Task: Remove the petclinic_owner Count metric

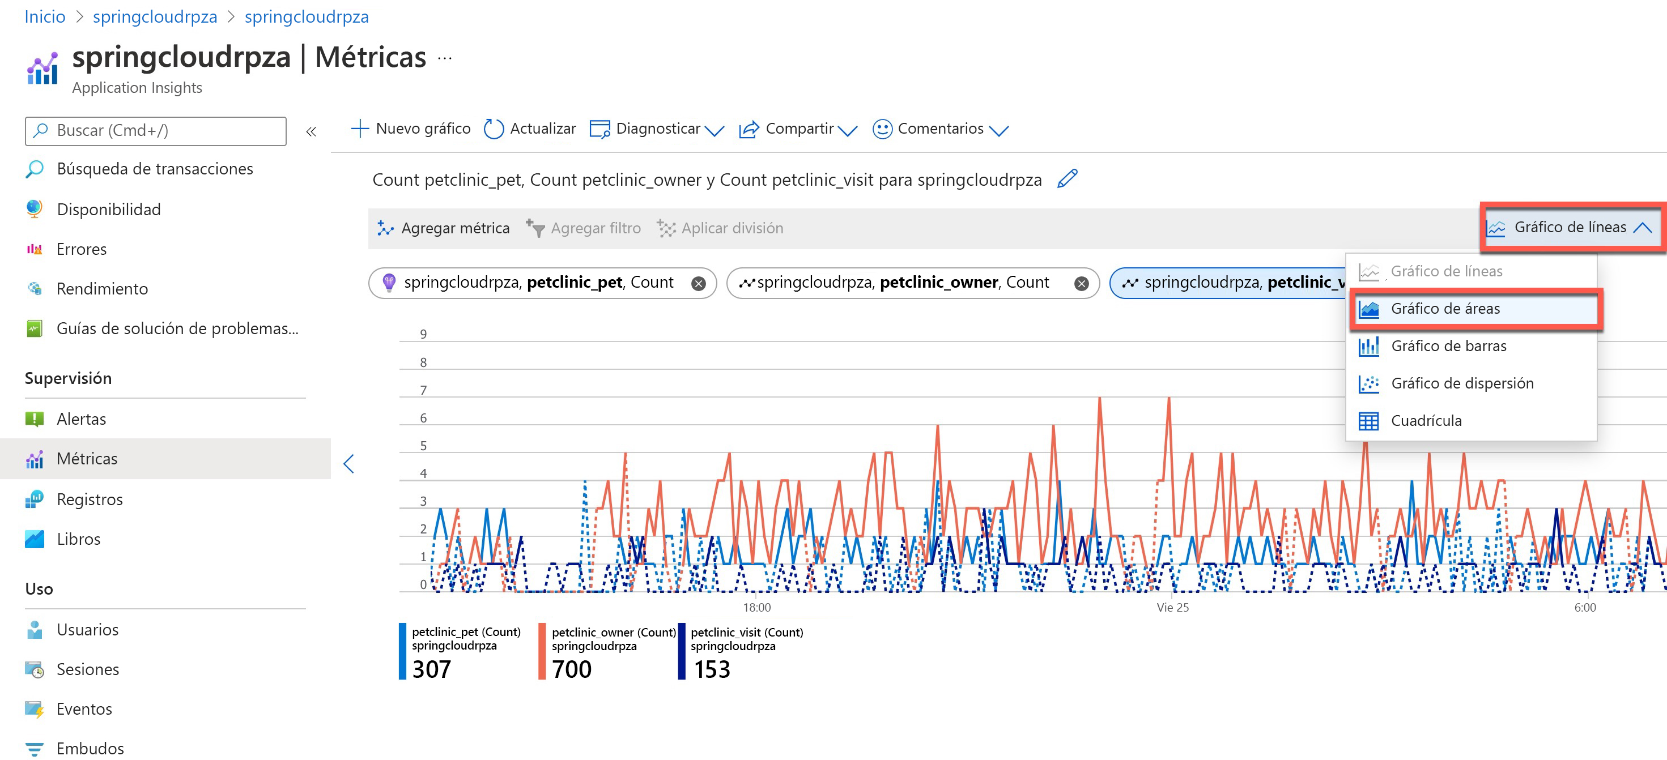Action: 1081,283
